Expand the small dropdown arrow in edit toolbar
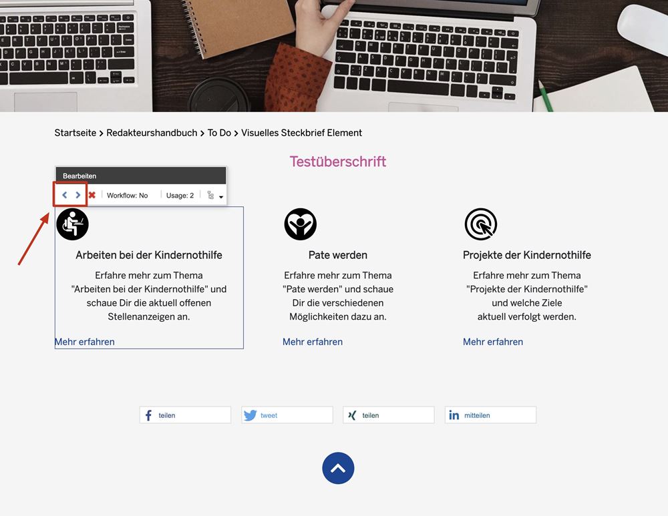668x516 pixels. 221,197
